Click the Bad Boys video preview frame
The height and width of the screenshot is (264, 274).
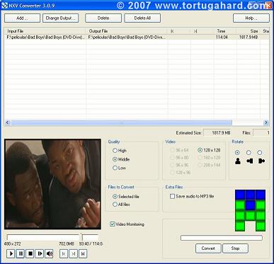pos(52,184)
